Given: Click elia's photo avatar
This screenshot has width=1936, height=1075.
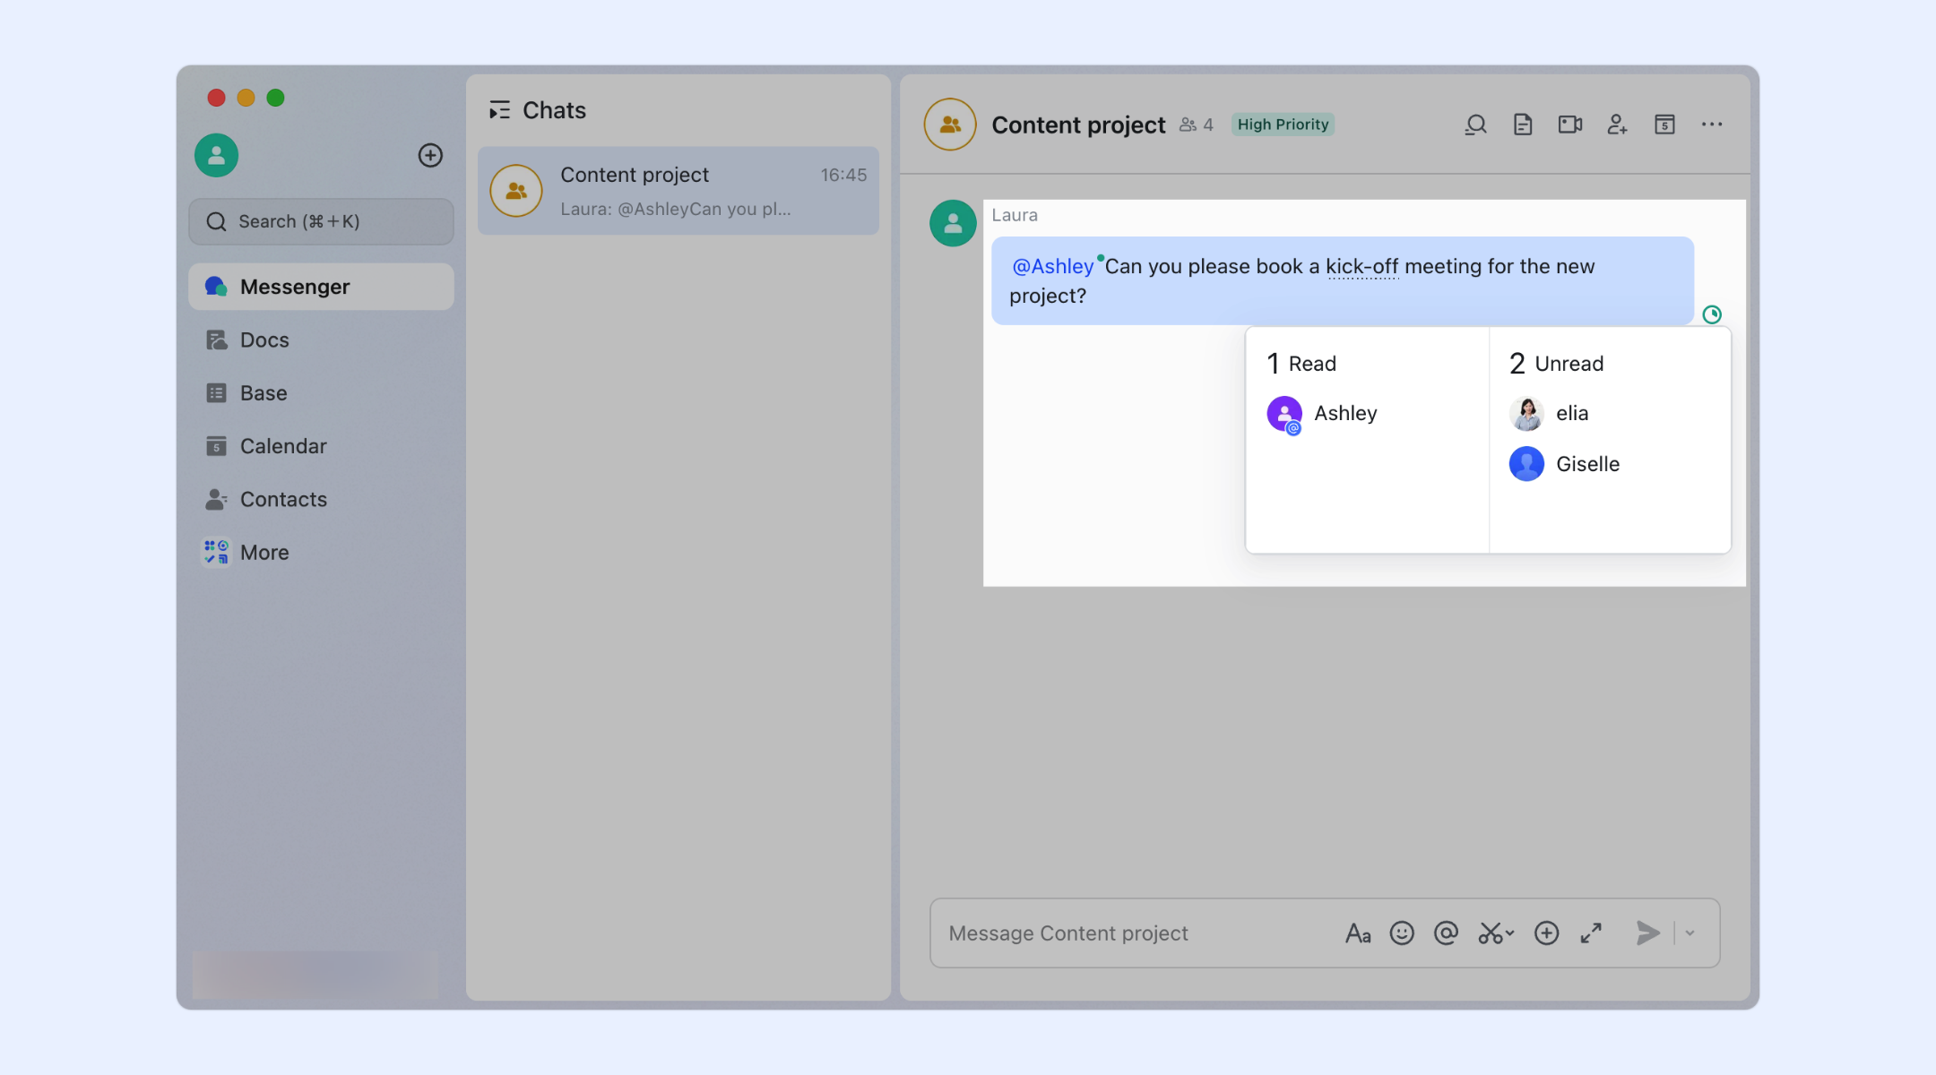Looking at the screenshot, I should coord(1526,414).
